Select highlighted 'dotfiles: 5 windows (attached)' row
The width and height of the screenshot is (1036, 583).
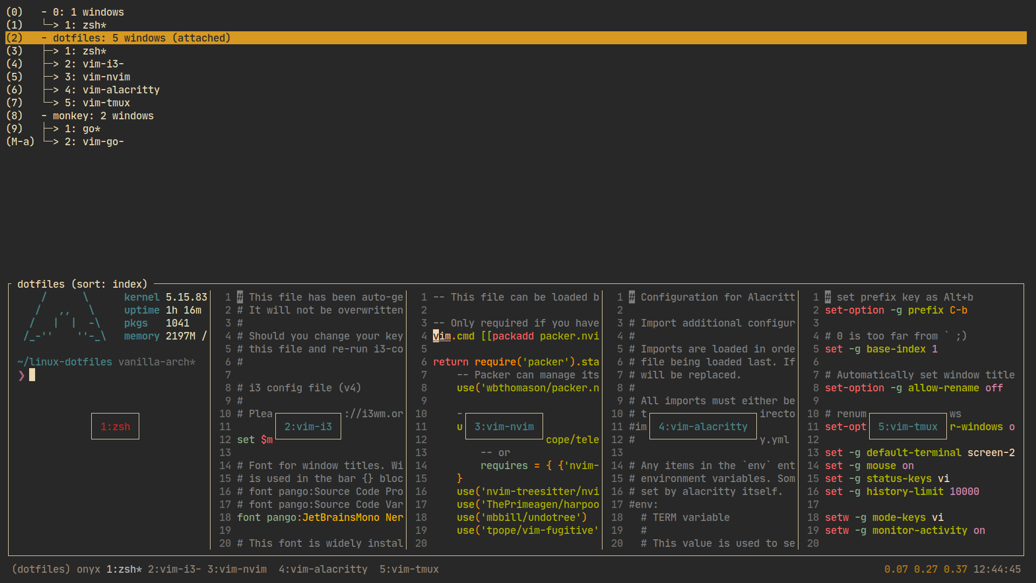pyautogui.click(x=516, y=38)
